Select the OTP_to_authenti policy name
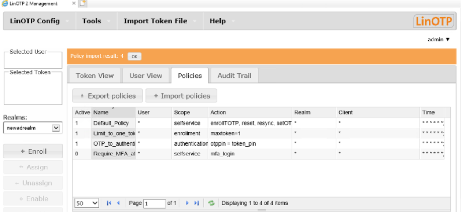461x212 pixels. [113, 144]
